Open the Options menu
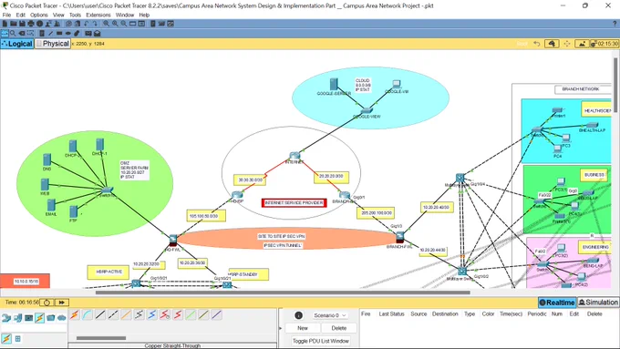This screenshot has height=349, width=620. click(x=38, y=15)
